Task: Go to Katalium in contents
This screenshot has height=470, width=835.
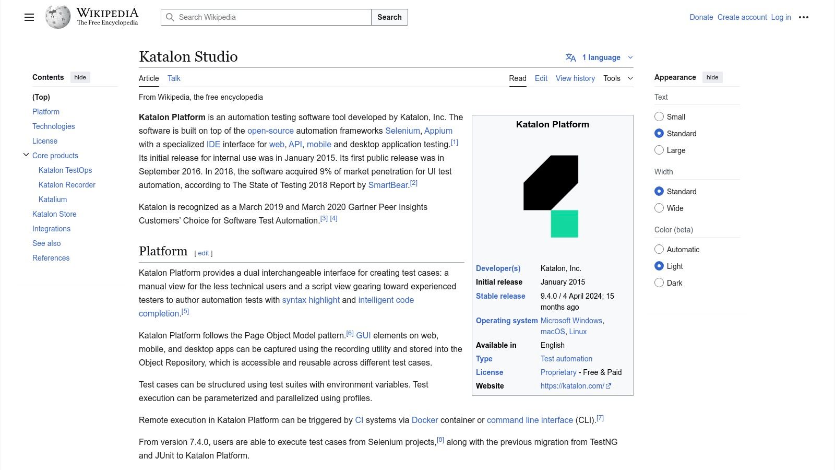Action: tap(53, 199)
